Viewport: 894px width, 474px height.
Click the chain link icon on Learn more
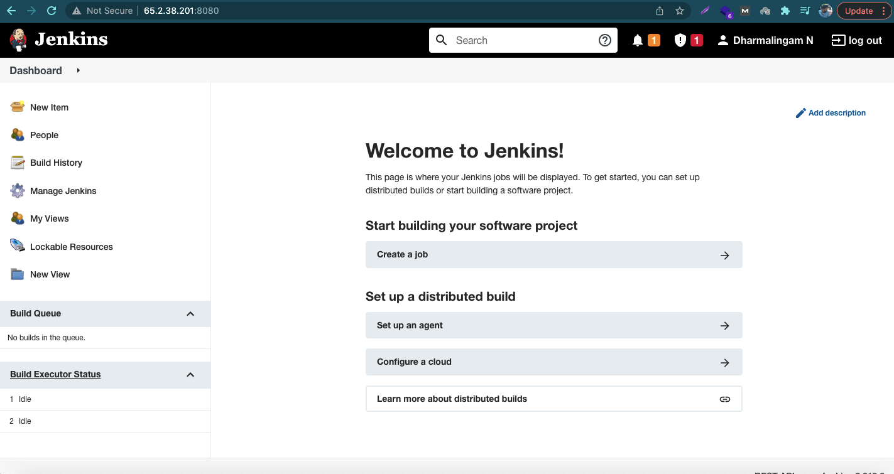pyautogui.click(x=725, y=399)
